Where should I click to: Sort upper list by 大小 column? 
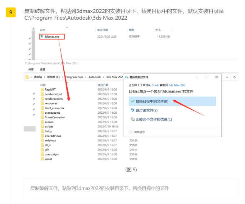point(158,30)
